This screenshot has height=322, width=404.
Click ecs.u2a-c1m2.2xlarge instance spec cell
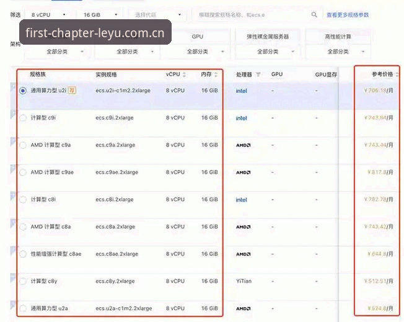124,308
